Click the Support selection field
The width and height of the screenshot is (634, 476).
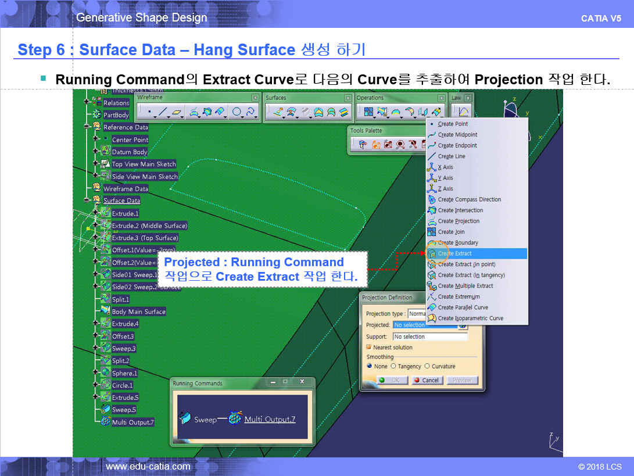coord(425,337)
